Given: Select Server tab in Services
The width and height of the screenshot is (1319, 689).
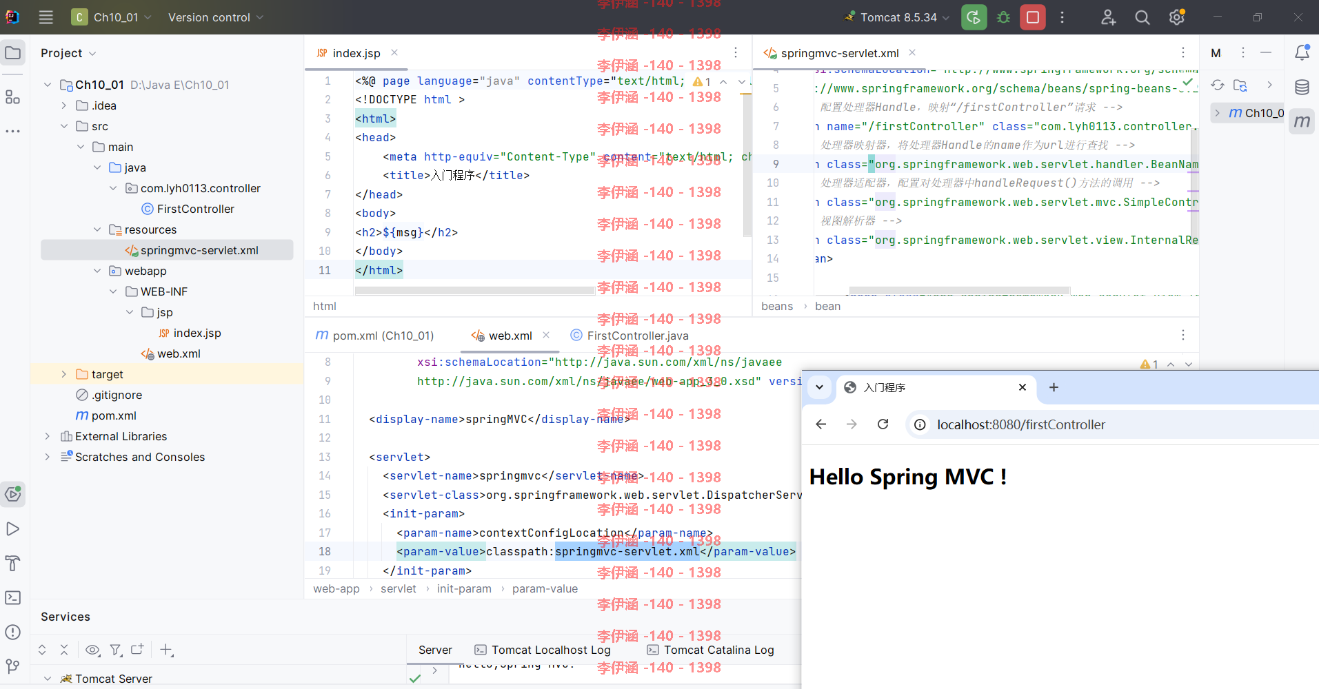Looking at the screenshot, I should pos(435,650).
